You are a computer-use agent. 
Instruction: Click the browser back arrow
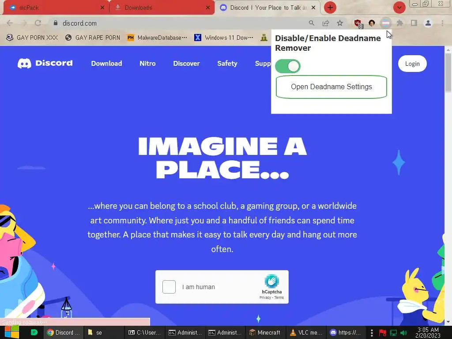click(10, 23)
